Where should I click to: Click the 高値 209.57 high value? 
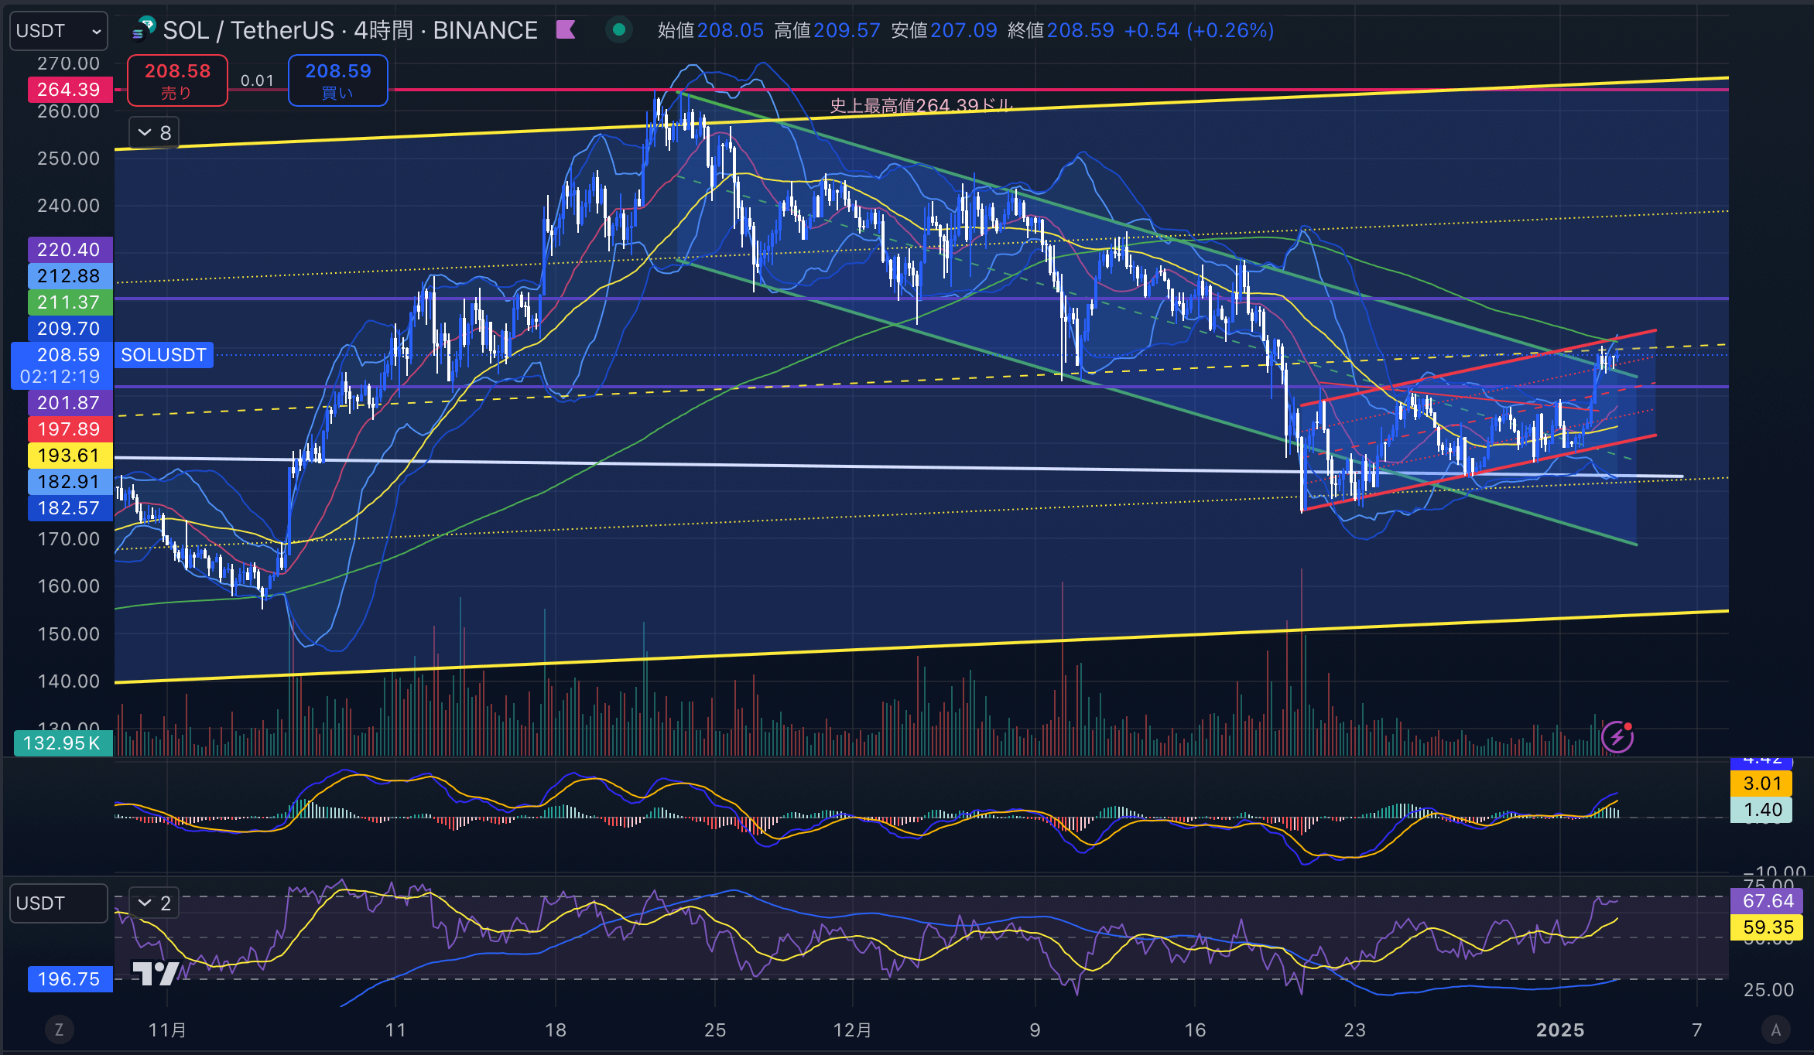pos(827,30)
